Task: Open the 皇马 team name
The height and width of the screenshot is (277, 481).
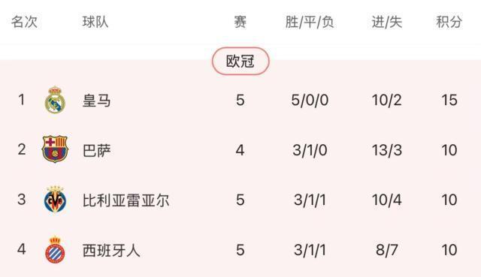Action: click(97, 101)
